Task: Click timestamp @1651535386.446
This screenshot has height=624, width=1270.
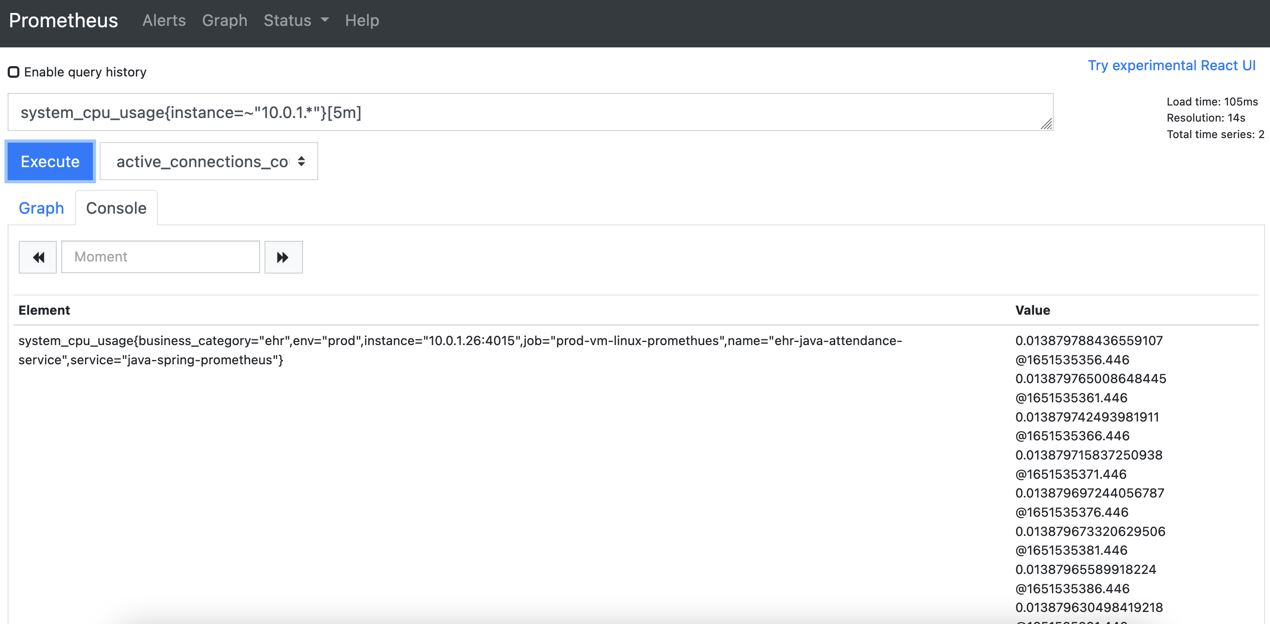Action: coord(1072,589)
